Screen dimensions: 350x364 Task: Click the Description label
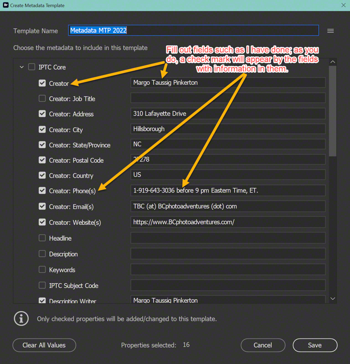click(x=63, y=254)
